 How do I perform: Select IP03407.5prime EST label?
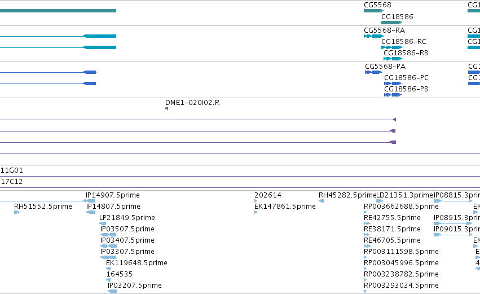tap(127, 240)
